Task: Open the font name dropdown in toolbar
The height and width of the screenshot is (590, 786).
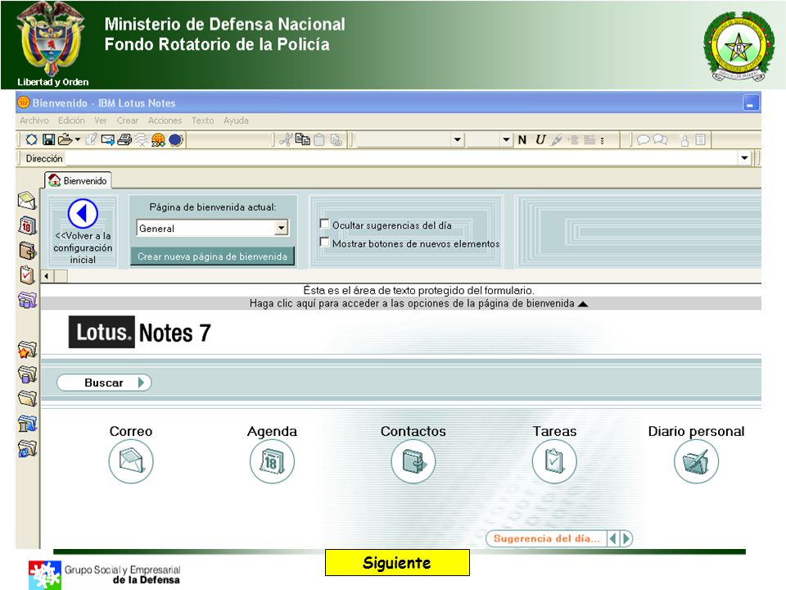Action: pyautogui.click(x=457, y=139)
